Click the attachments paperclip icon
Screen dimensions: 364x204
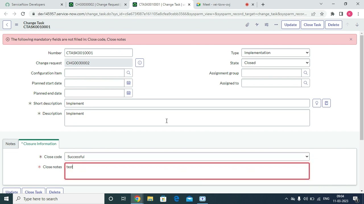(247, 25)
